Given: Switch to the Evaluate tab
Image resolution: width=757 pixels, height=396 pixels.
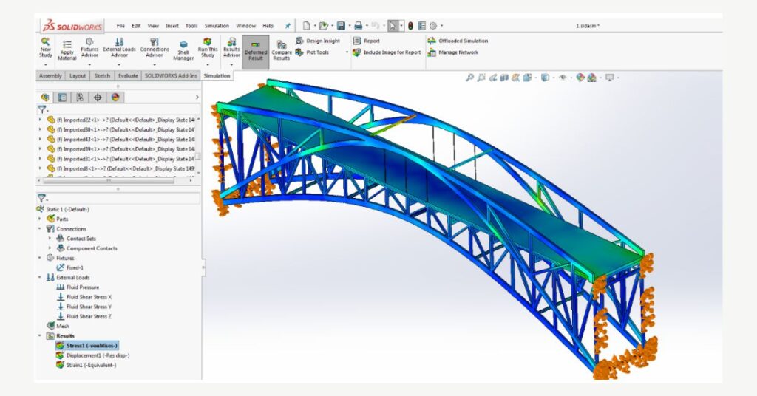Looking at the screenshot, I should (129, 75).
